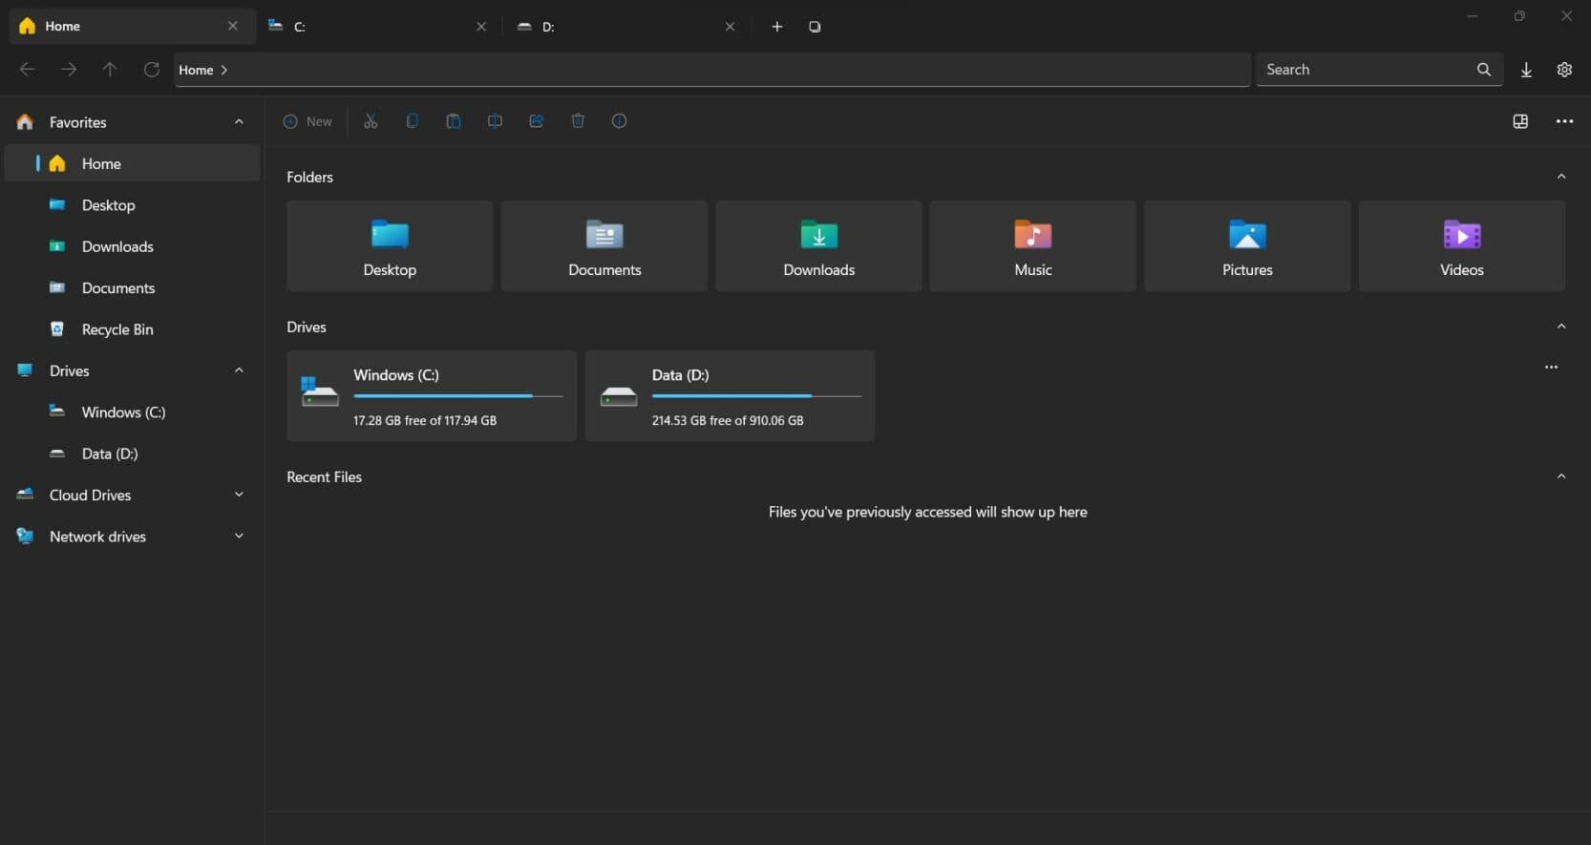Open the Data (D:) drive card

click(x=730, y=395)
